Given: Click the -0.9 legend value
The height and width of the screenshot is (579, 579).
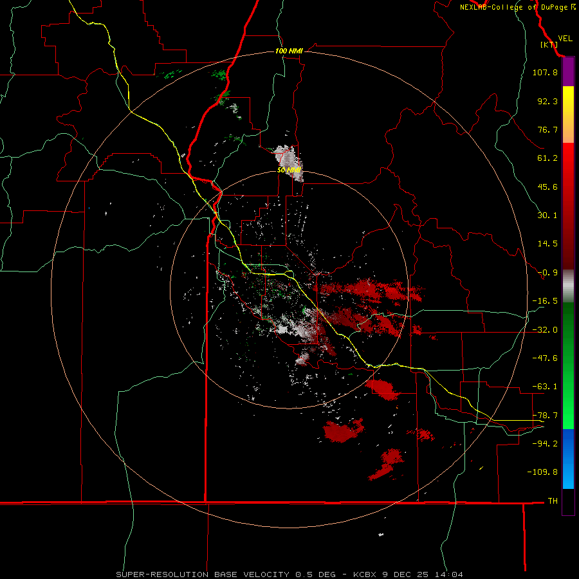Looking at the screenshot, I should click(x=547, y=273).
